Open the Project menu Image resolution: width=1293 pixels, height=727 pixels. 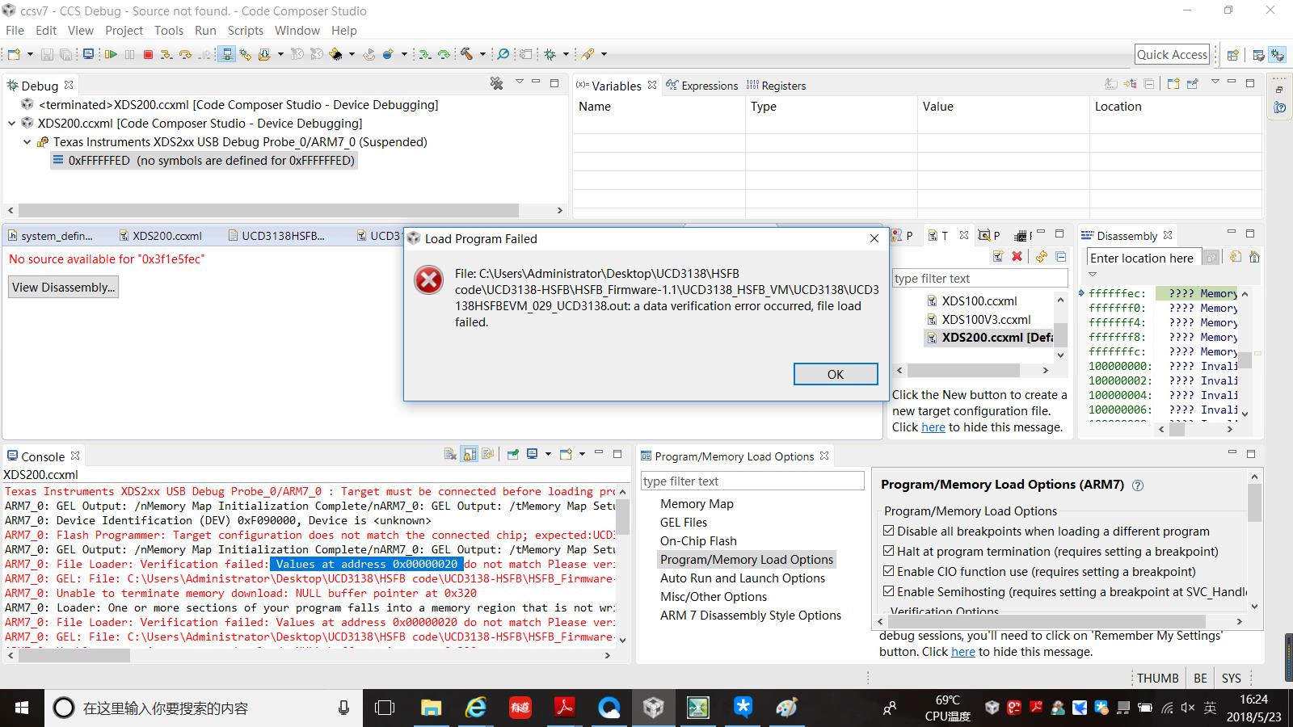pyautogui.click(x=124, y=30)
